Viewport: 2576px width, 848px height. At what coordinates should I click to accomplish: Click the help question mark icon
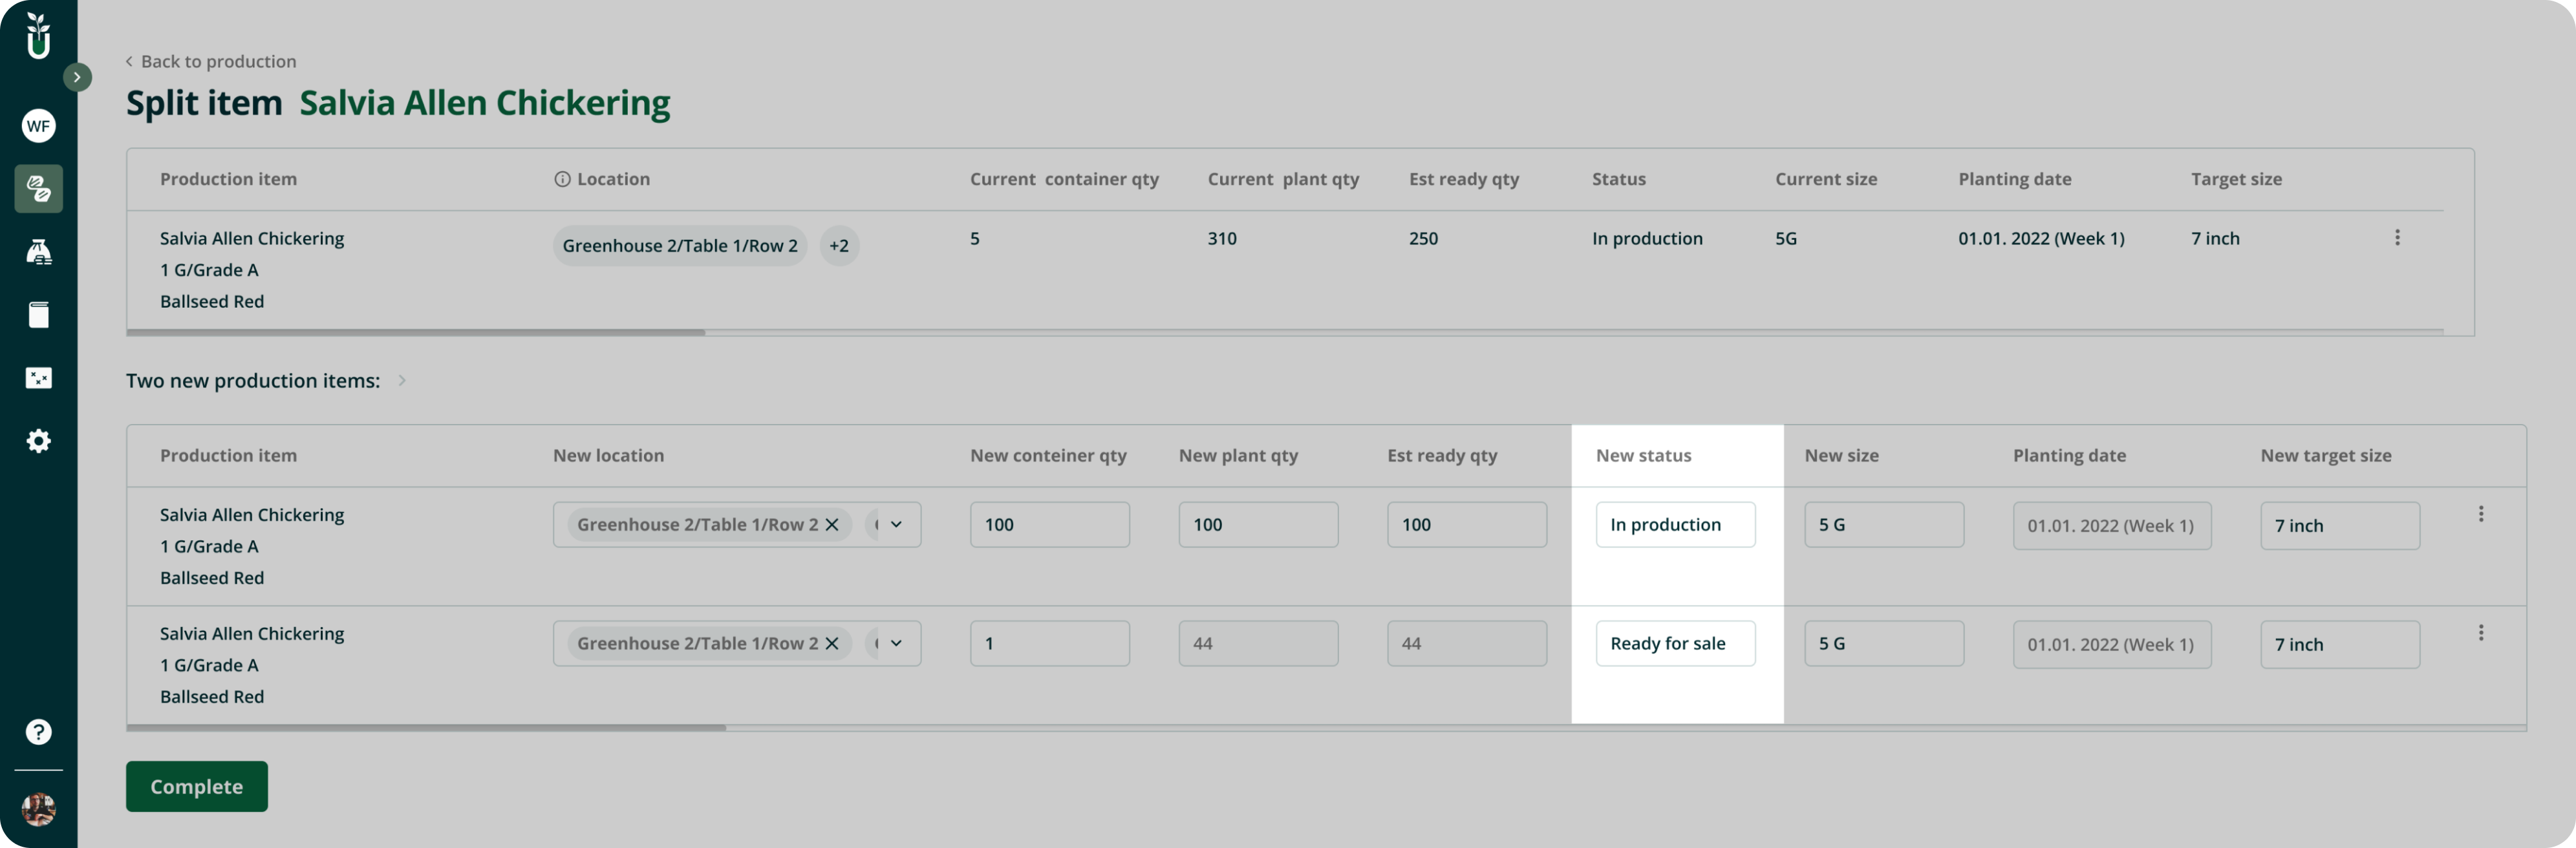(x=38, y=732)
